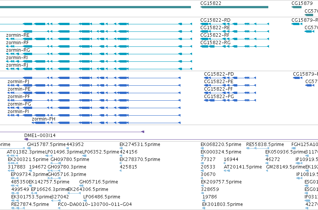Click the 20533 feature label
Viewport: 318px width, 210px height.
click(208, 167)
